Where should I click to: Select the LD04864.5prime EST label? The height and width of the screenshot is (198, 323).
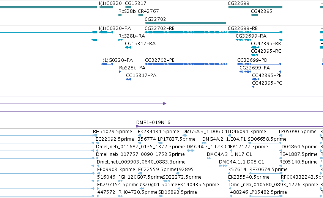tap(298, 147)
